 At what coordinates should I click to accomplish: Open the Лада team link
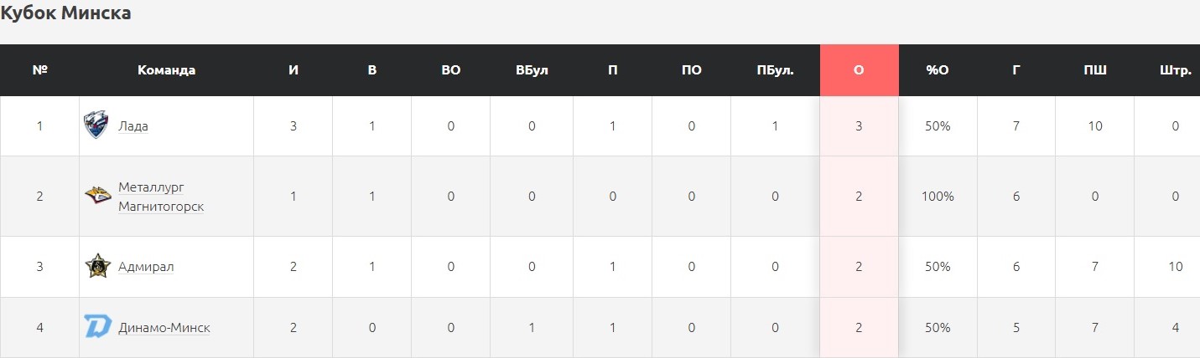133,126
